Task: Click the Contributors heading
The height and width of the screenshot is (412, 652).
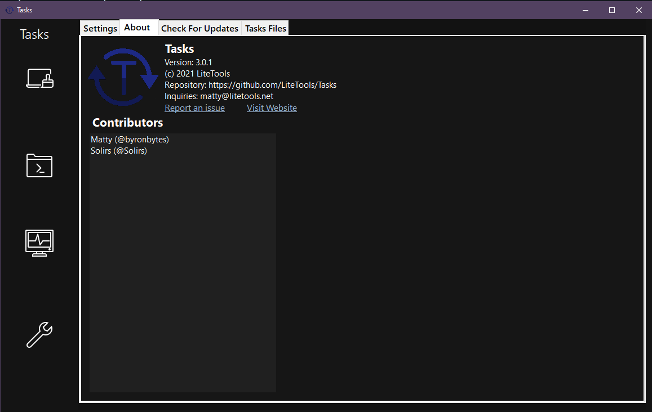Action: [128, 123]
